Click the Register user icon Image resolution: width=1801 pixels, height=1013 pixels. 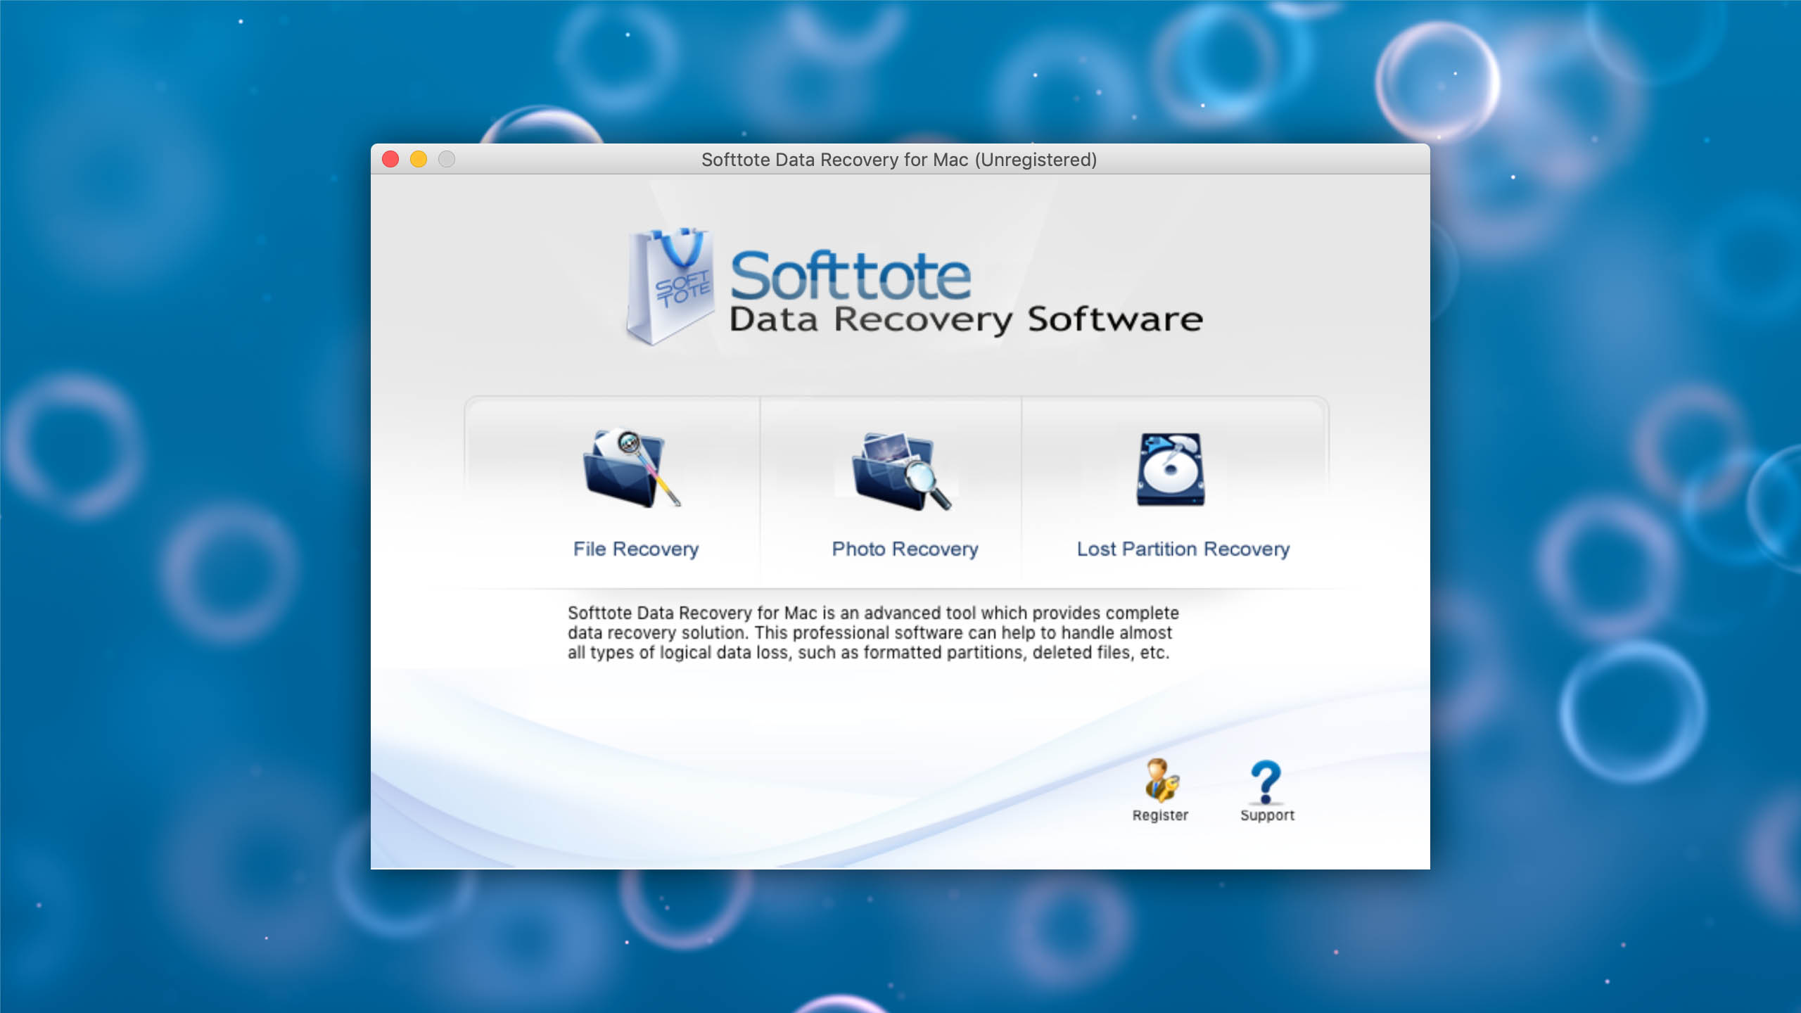(1161, 780)
